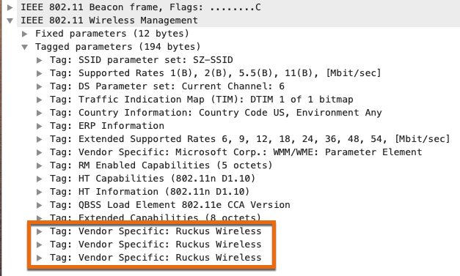Expand the Supported Rates tag

pyautogui.click(x=39, y=73)
